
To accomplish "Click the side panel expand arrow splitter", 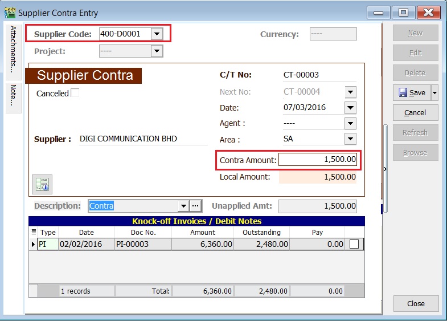I will coord(386,169).
